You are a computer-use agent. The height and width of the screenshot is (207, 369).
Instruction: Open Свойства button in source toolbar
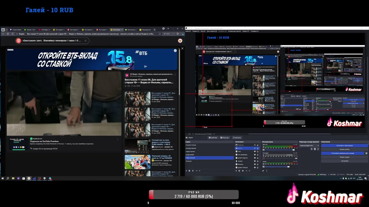tap(213, 137)
